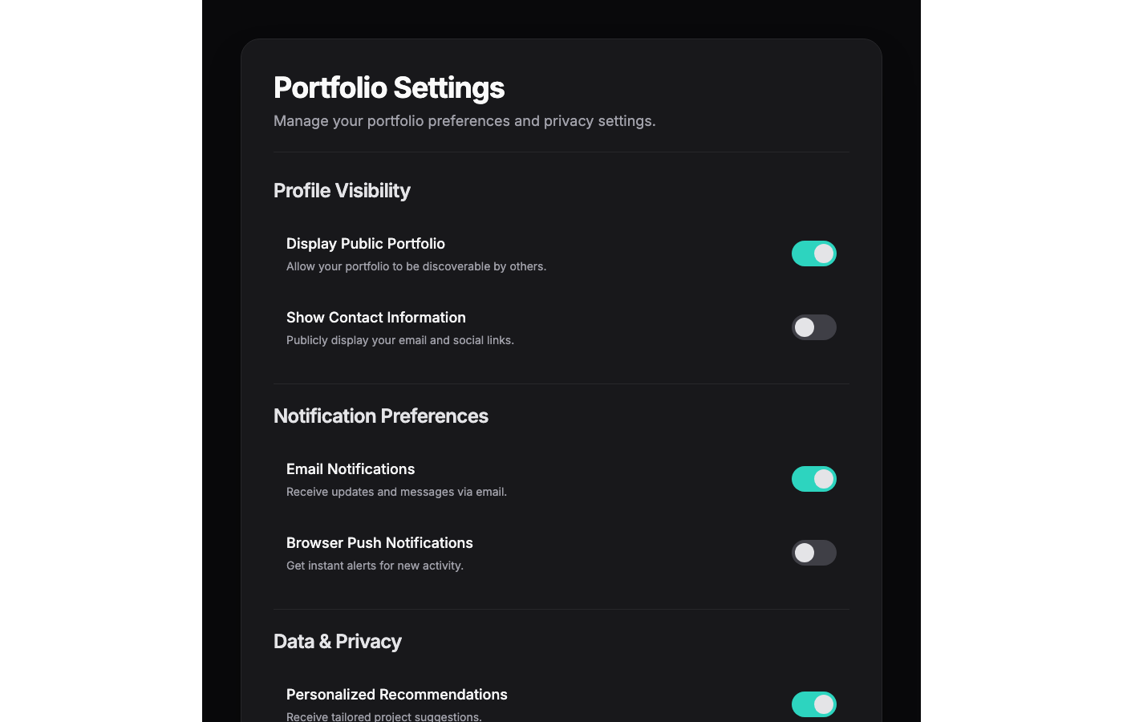Select the Show Contact Information label

(376, 318)
